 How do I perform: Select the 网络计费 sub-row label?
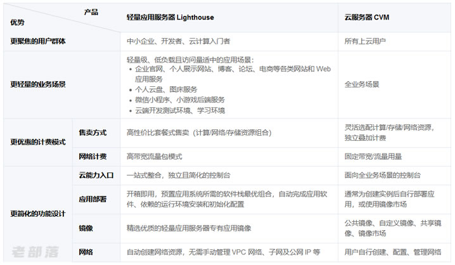tap(92, 156)
